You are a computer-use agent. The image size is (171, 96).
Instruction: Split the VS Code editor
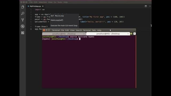146,6
